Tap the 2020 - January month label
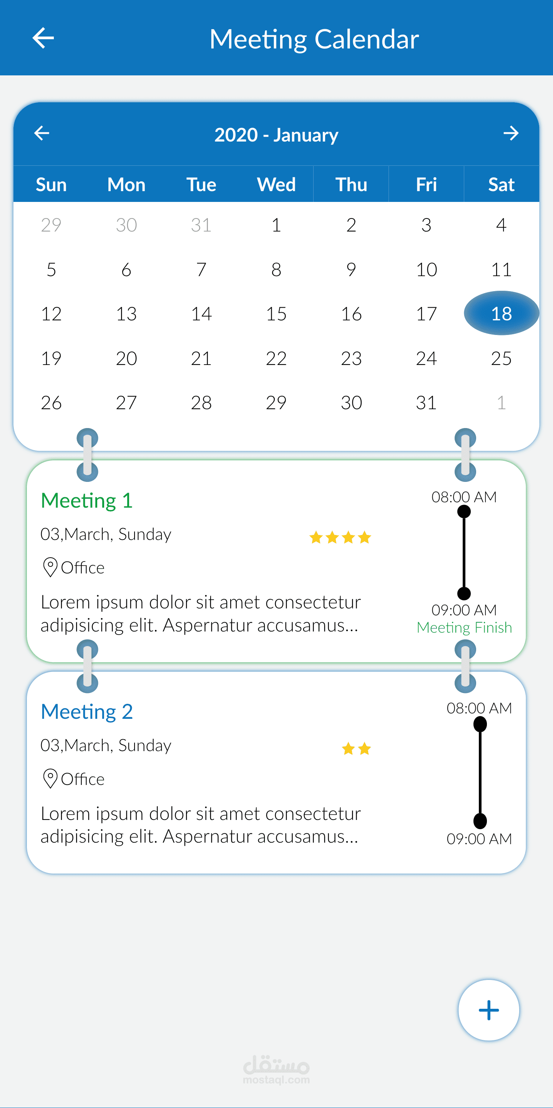The width and height of the screenshot is (553, 1108). (276, 135)
